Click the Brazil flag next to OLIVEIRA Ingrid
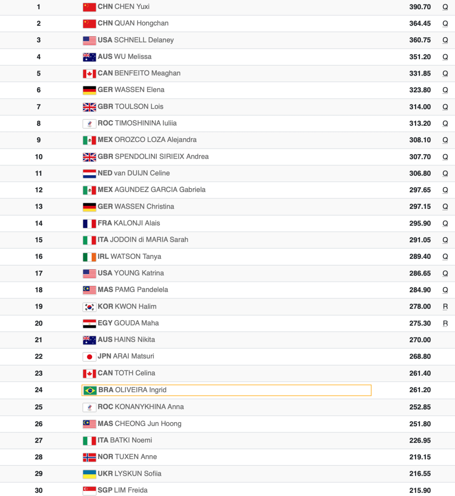 [x=90, y=391]
